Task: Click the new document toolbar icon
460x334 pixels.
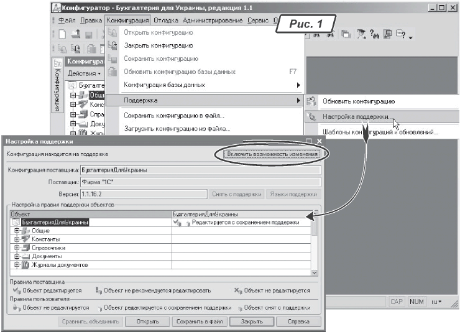Action: point(62,37)
